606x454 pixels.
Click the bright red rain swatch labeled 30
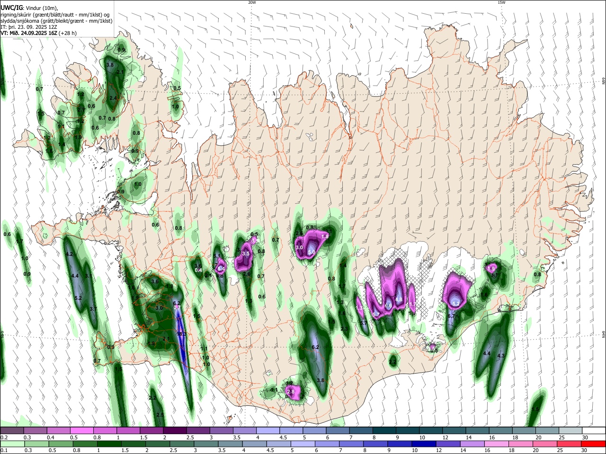594,444
